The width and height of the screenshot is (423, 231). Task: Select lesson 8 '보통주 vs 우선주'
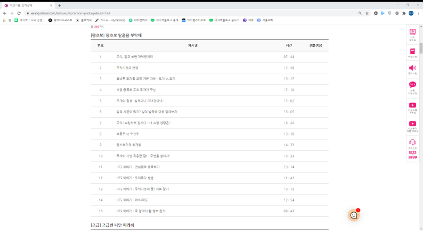click(x=128, y=134)
